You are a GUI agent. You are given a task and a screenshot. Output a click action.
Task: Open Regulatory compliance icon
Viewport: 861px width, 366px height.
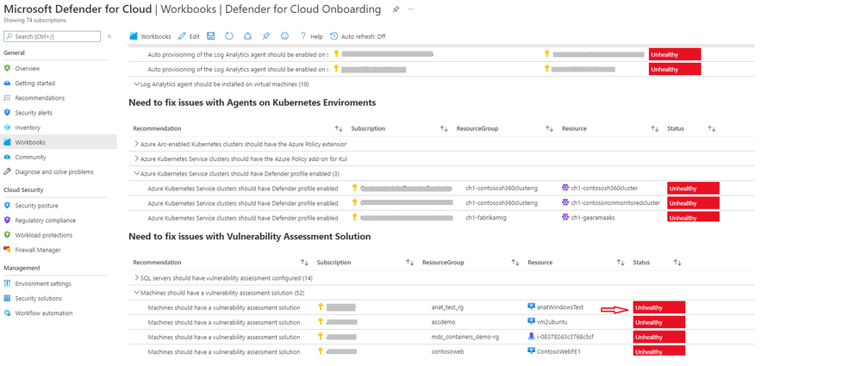point(7,220)
